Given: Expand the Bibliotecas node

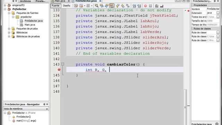Looking at the screenshot, I should 9,33.
